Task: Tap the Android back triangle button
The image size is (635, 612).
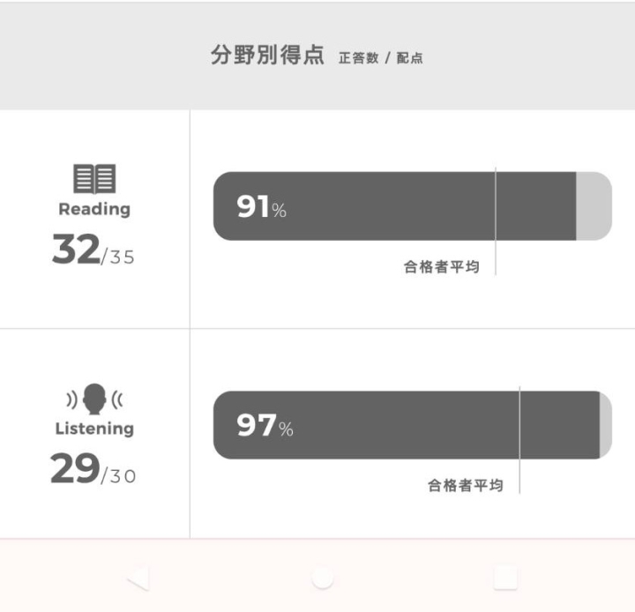Action: (x=138, y=578)
